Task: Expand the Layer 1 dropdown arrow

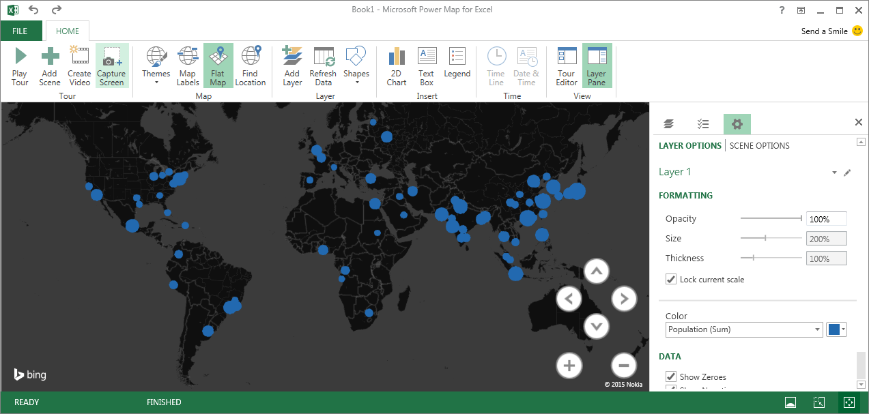Action: click(834, 173)
